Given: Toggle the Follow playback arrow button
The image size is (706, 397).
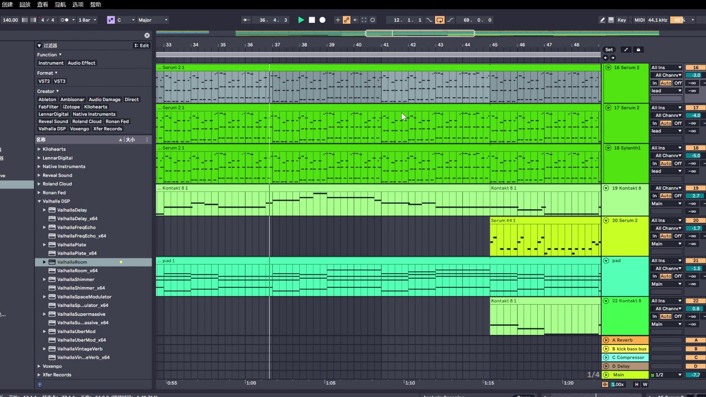Looking at the screenshot, I should [246, 20].
